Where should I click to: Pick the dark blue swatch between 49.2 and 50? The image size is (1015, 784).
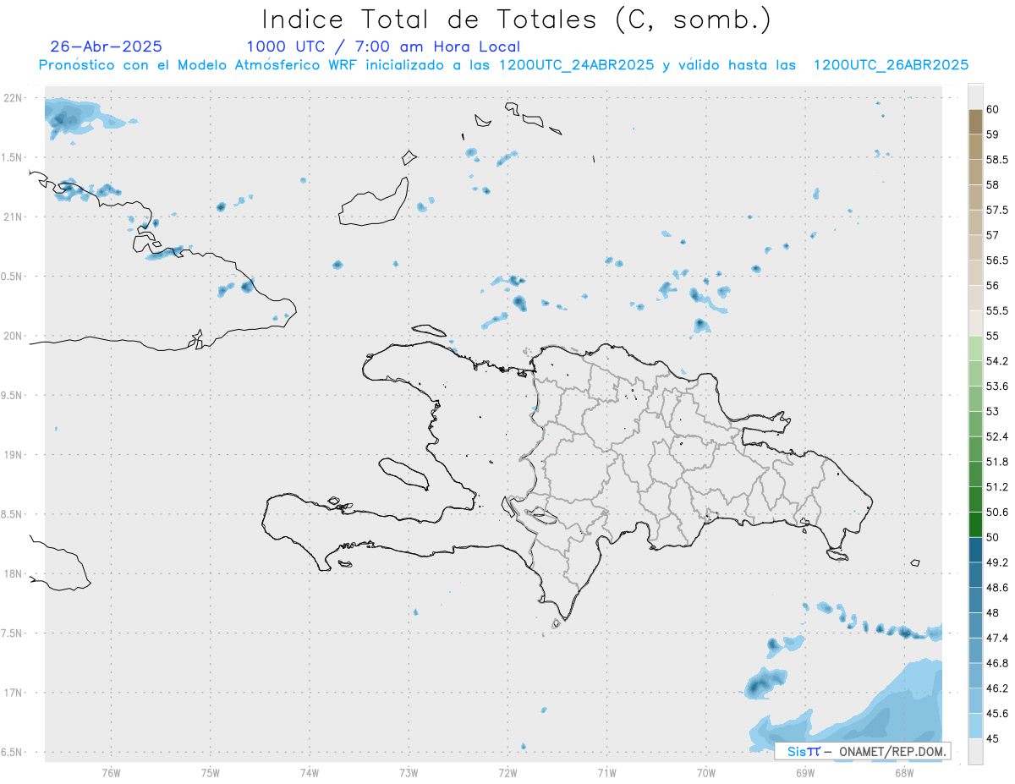pyautogui.click(x=975, y=550)
